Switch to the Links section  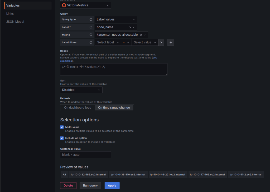pyautogui.click(x=10, y=13)
